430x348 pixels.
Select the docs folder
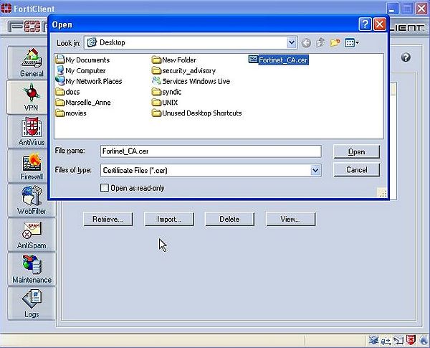pos(67,92)
